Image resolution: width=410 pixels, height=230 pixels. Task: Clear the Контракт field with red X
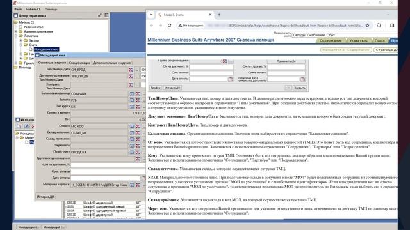click(131, 85)
